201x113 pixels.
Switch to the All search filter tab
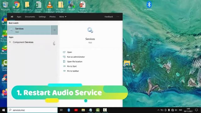[12, 17]
